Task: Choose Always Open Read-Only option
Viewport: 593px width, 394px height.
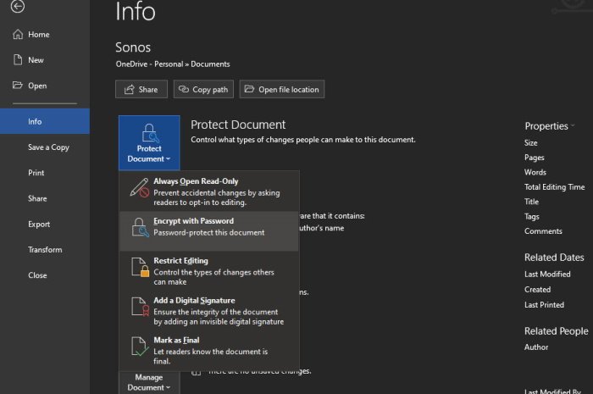Action: [209, 191]
